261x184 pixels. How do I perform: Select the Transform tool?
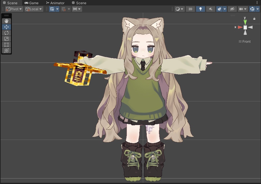(x=6, y=51)
